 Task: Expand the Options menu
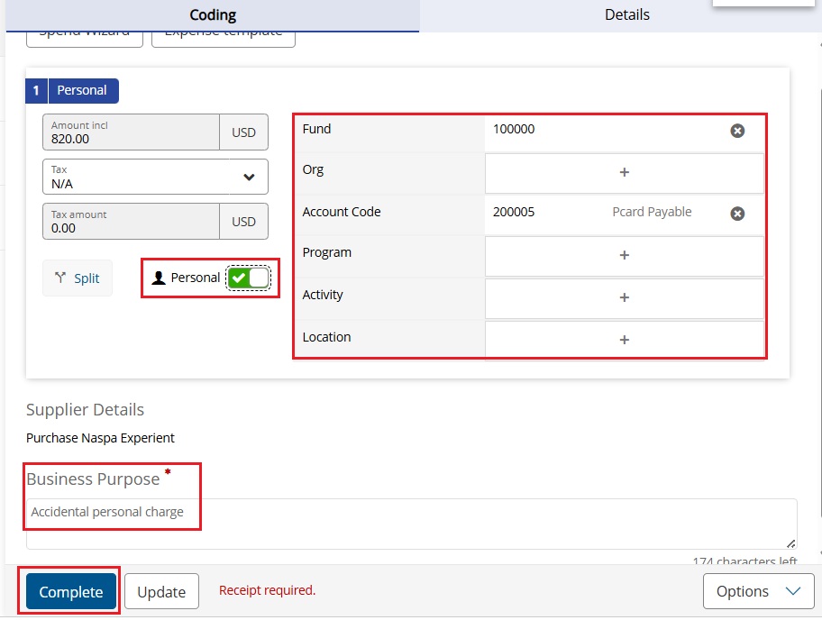coord(757,591)
